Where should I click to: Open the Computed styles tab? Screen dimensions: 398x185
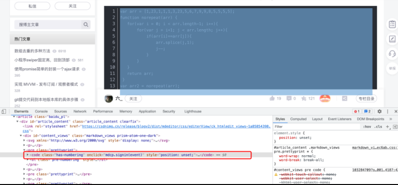point(298,119)
